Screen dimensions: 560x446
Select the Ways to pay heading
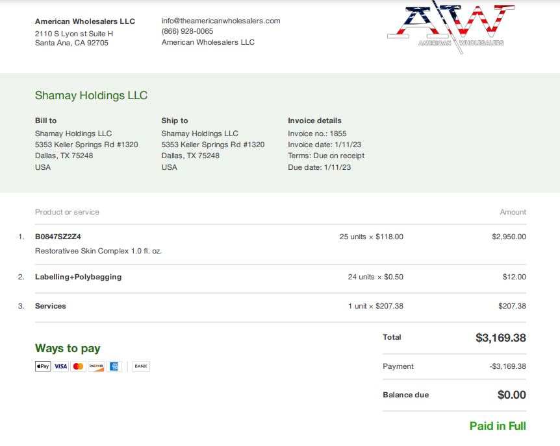pos(68,348)
